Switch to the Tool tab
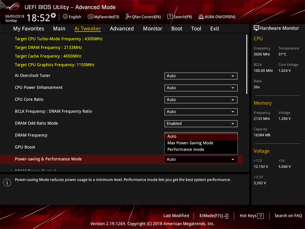 coord(196,29)
